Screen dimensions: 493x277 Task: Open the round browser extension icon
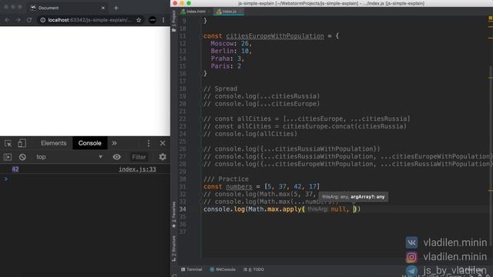pos(153,20)
